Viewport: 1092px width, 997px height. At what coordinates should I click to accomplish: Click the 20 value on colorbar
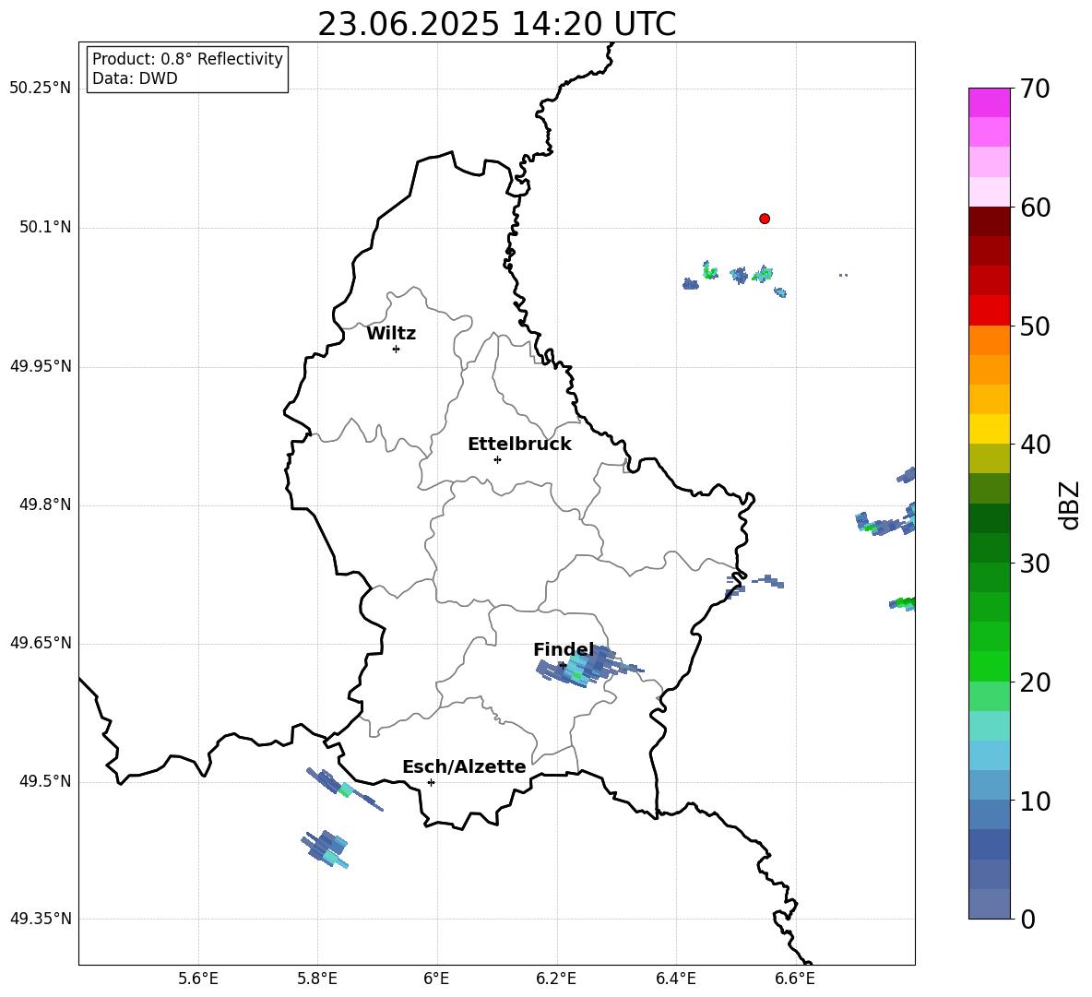click(x=1035, y=682)
